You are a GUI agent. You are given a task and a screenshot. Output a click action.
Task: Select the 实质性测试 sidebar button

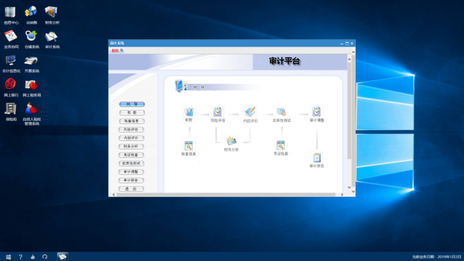[x=131, y=163]
